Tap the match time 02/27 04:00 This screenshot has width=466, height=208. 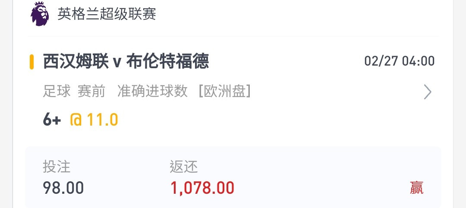(x=400, y=61)
